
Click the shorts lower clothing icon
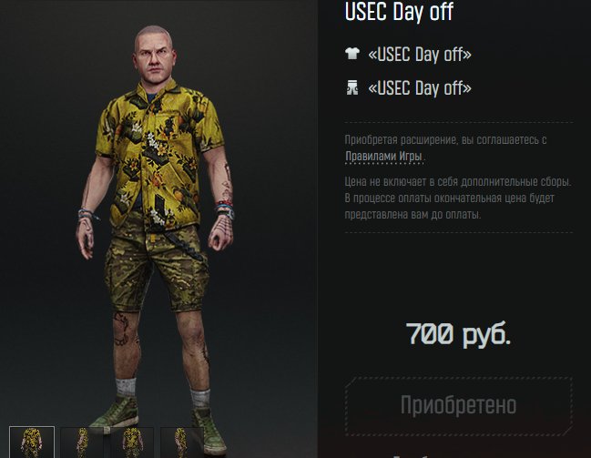[x=352, y=87]
